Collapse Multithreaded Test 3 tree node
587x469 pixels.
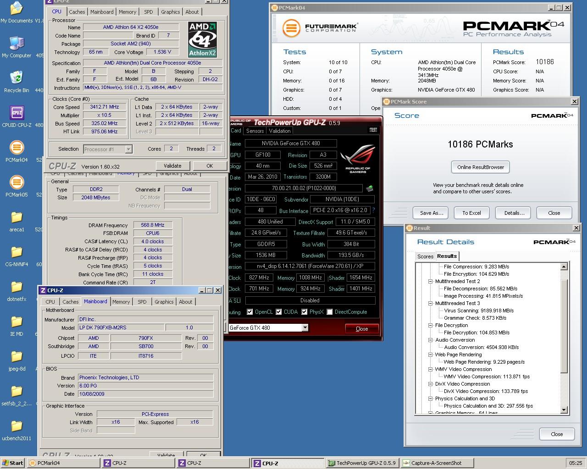coord(430,303)
